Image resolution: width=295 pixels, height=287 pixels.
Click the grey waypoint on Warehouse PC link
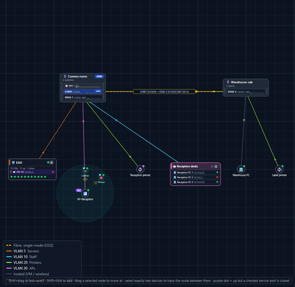[244, 120]
